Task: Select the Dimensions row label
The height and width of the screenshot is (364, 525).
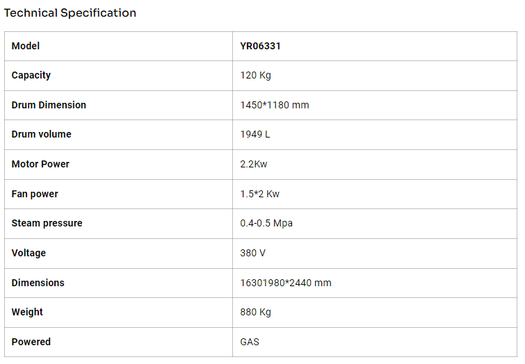Action: [x=38, y=283]
